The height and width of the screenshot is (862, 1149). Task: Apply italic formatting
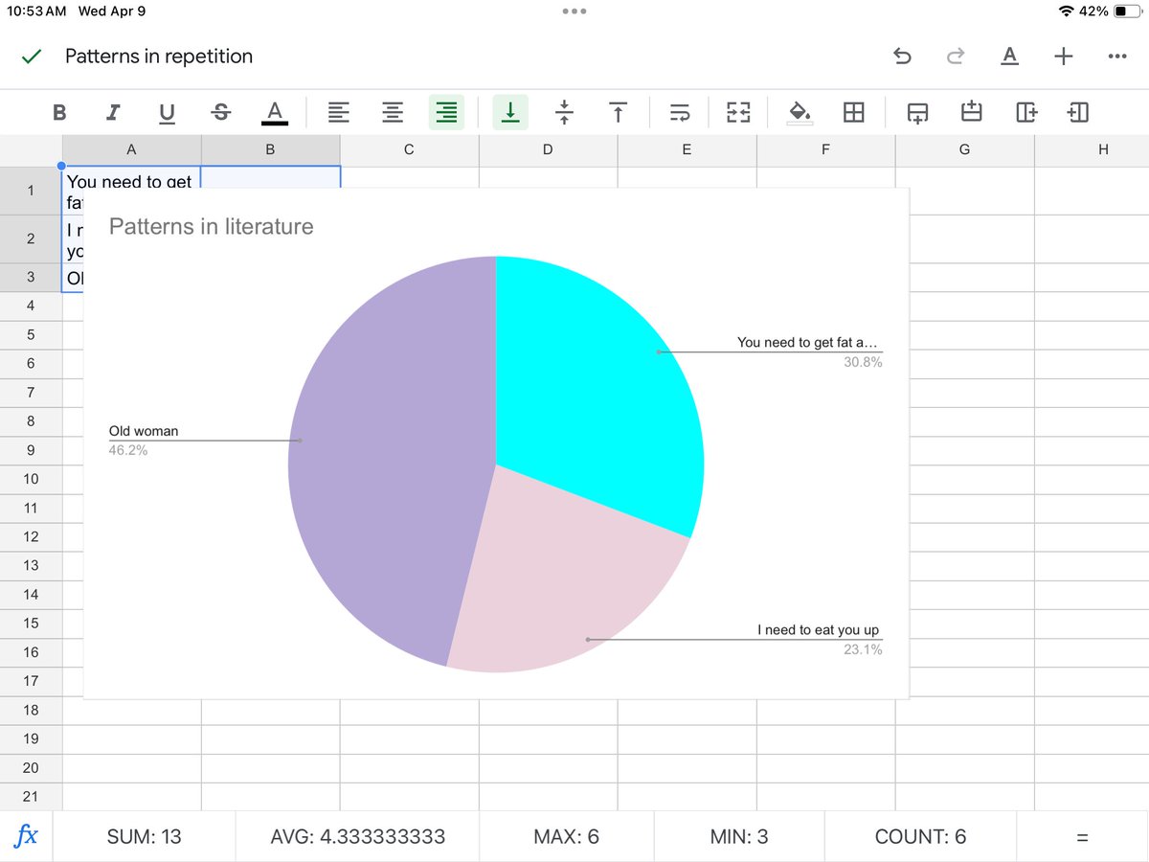click(x=113, y=112)
